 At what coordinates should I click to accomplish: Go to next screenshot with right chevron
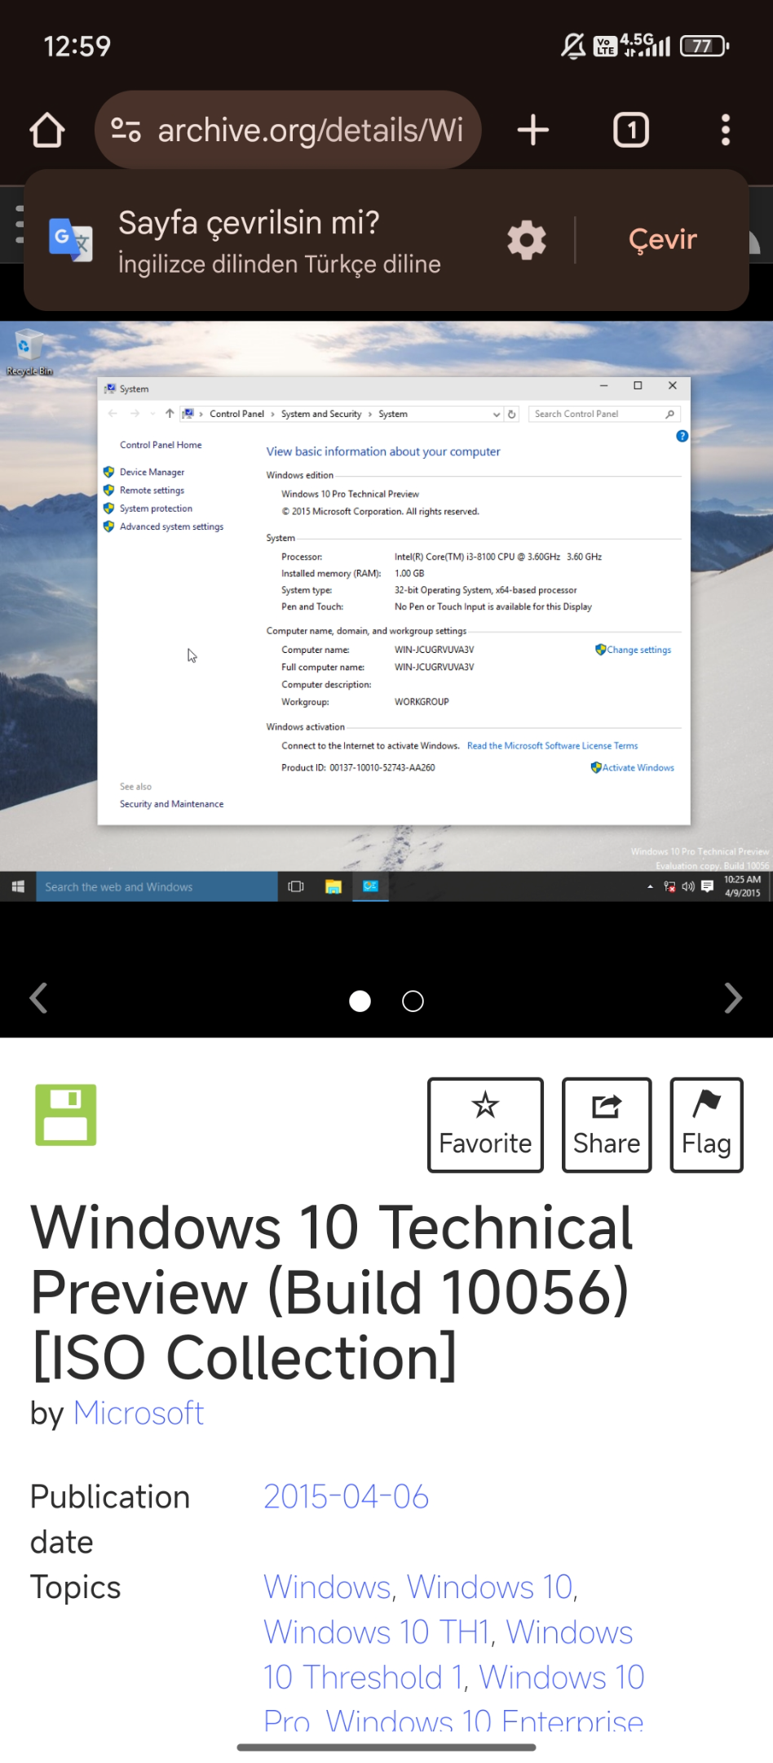[733, 997]
